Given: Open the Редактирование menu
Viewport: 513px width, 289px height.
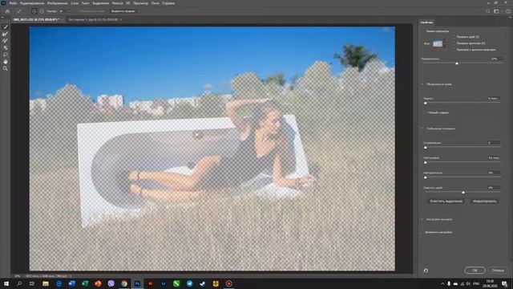Looking at the screenshot, I should pos(32,3).
